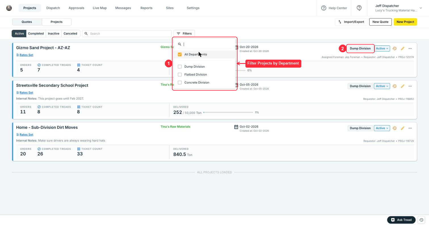Edit Streetsville Secondary School Project pencil icon
Image resolution: width=429 pixels, height=225 pixels.
point(402,86)
